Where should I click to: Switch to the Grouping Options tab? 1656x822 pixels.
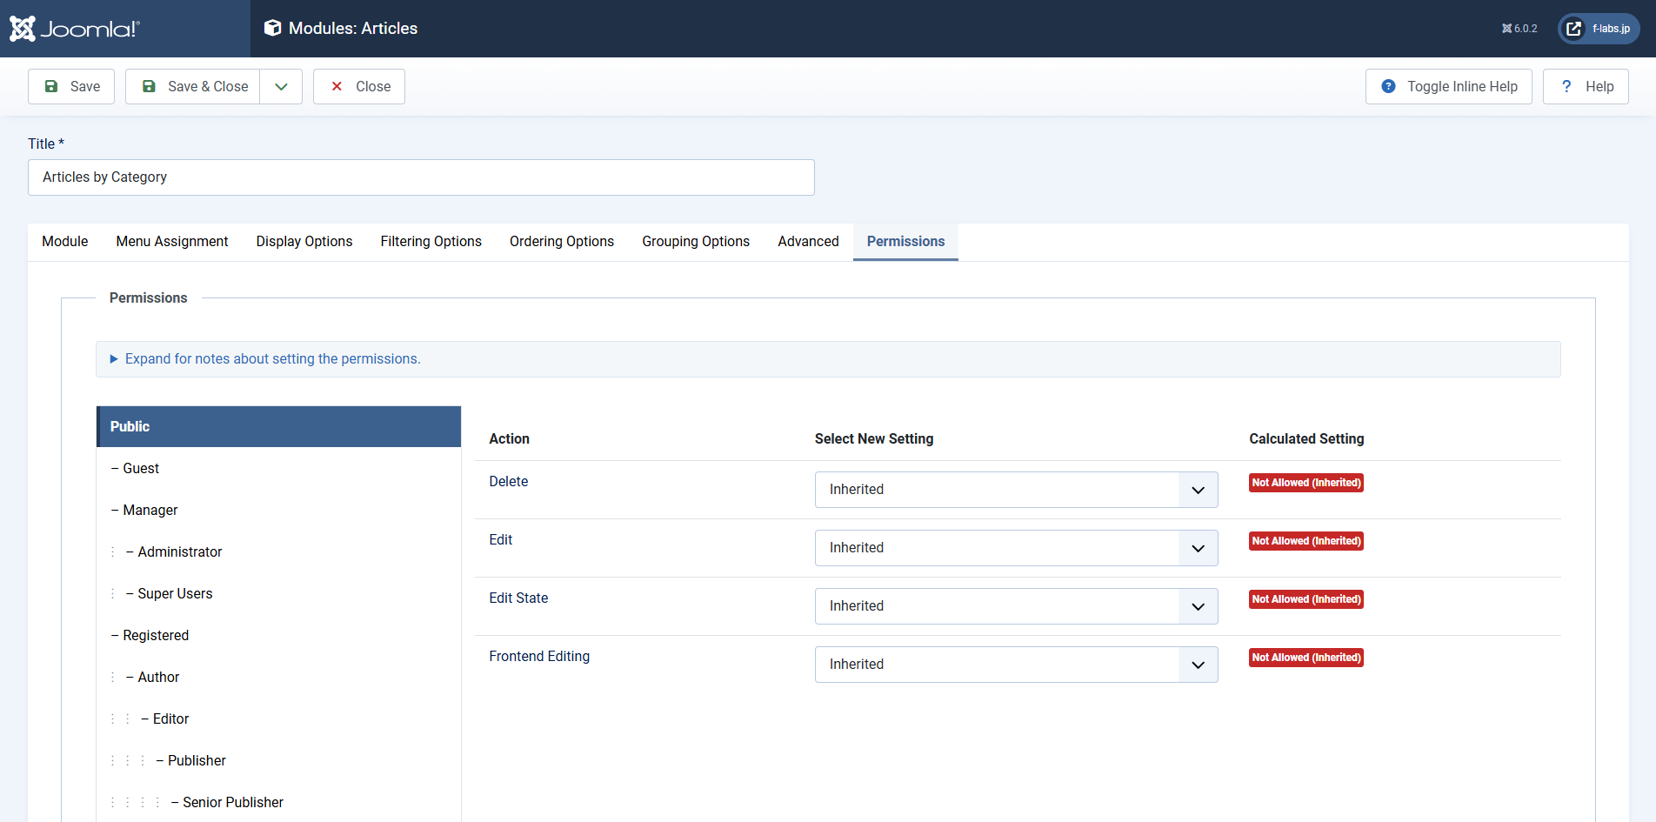point(696,241)
